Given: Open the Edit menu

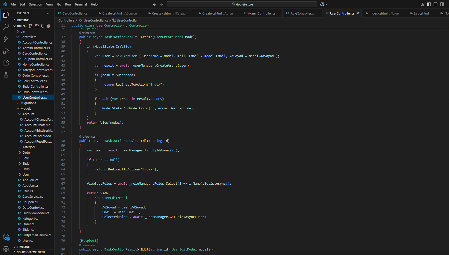Looking at the screenshot, I should [22, 4].
